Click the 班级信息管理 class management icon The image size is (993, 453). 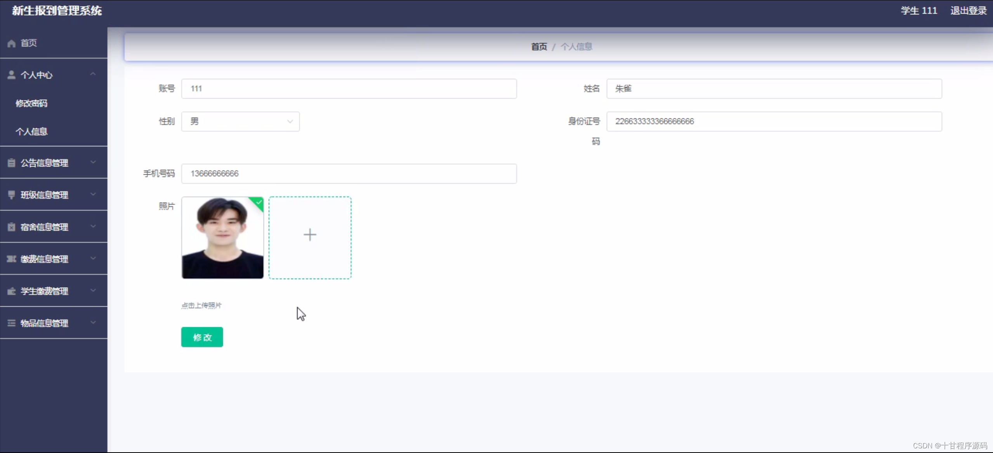pos(11,194)
